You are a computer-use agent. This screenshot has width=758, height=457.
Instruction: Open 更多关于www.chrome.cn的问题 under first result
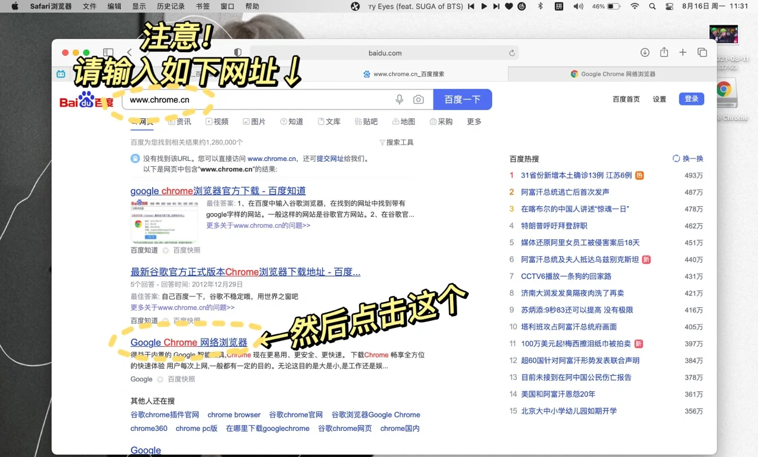pyautogui.click(x=258, y=226)
